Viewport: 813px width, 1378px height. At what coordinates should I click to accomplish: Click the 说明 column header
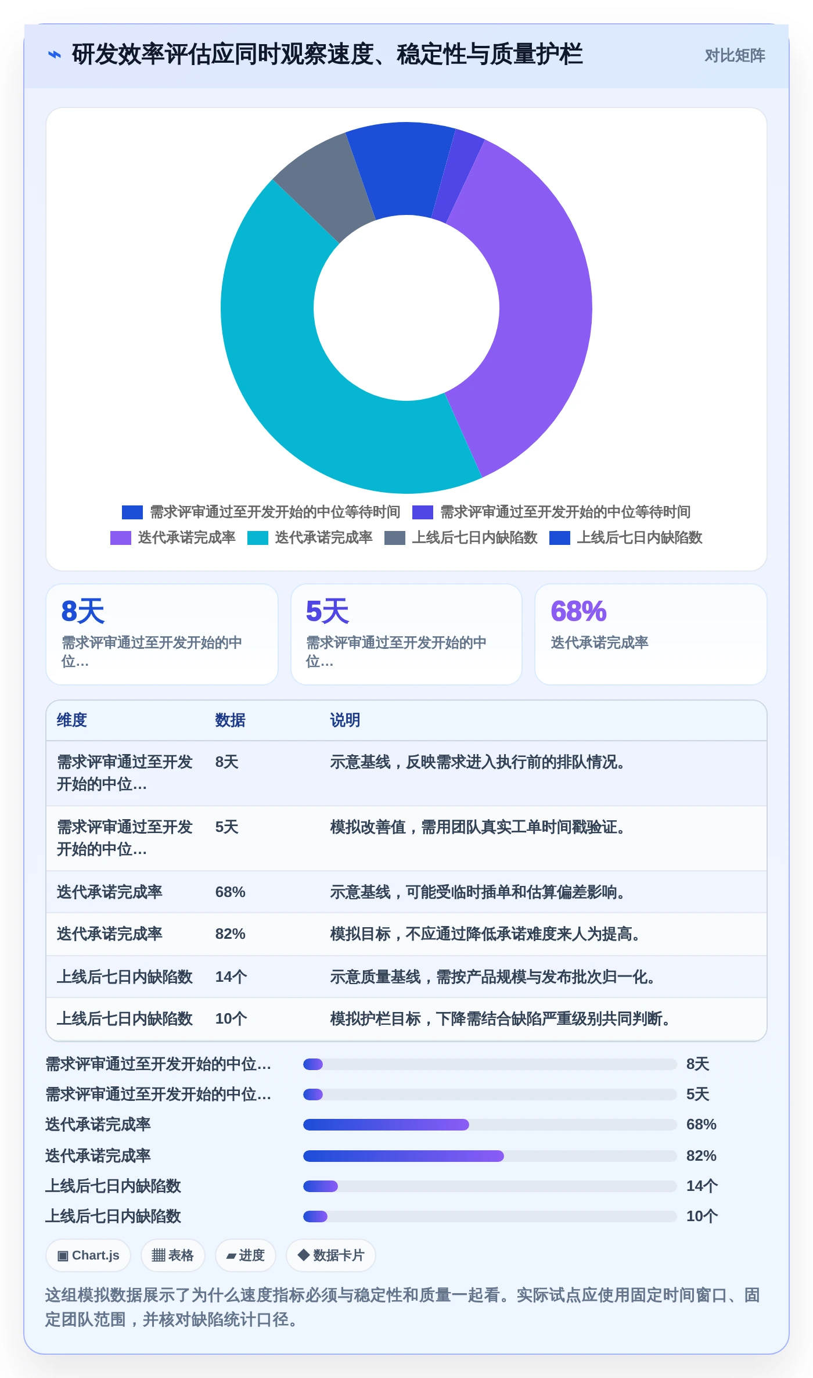click(345, 720)
